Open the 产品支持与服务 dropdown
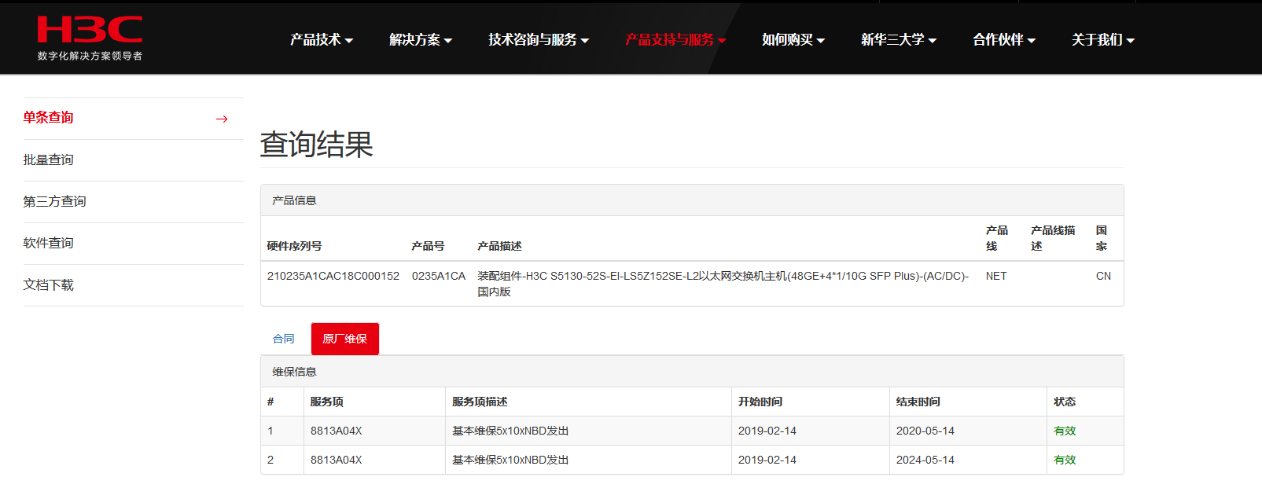This screenshot has height=499, width=1262. tap(675, 39)
